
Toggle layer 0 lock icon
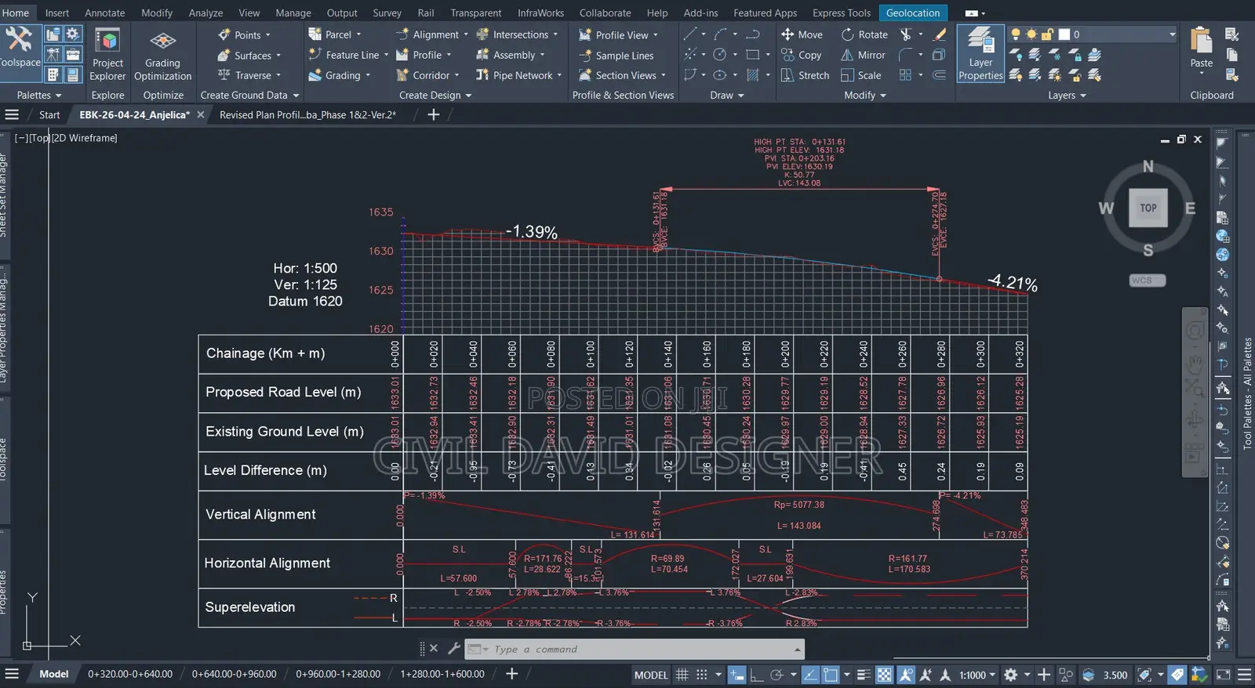(1047, 34)
